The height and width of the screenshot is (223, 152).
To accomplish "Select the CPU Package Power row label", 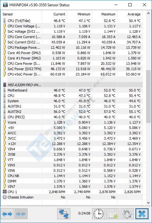I will (24, 47).
